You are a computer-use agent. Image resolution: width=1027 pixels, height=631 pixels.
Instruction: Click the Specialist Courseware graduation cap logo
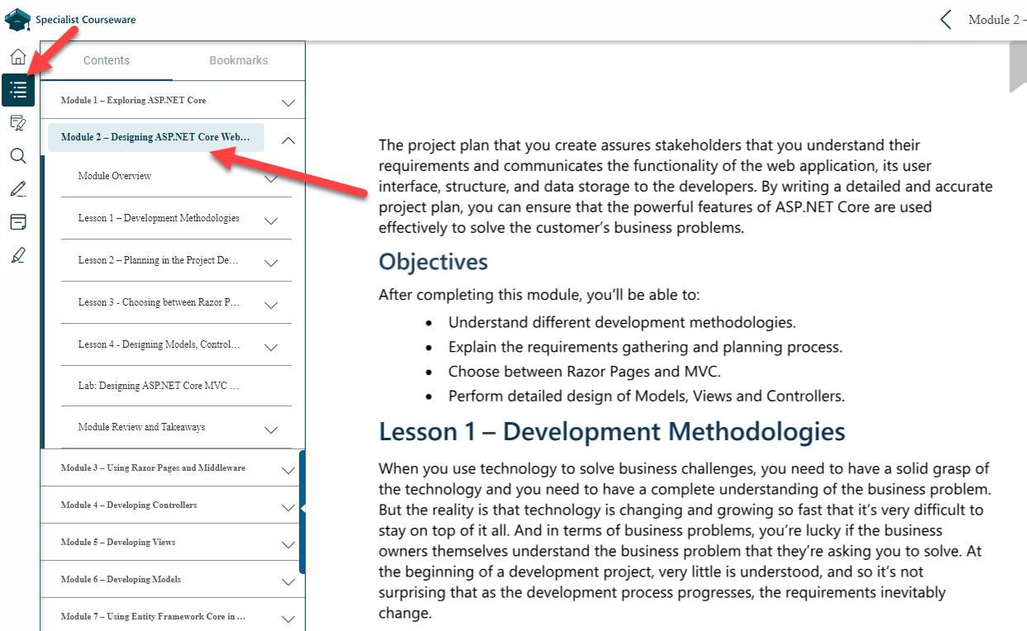point(17,18)
